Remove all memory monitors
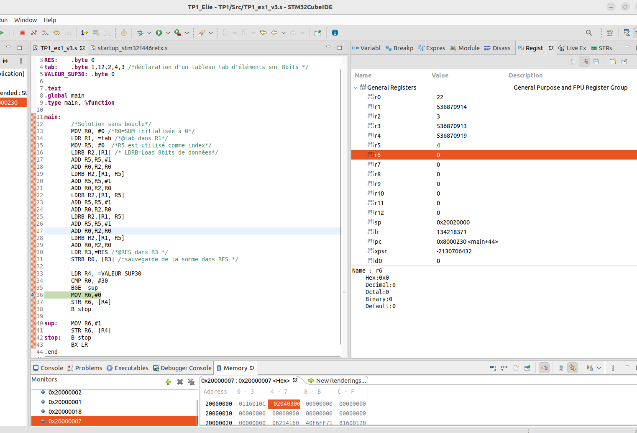 coord(191,382)
